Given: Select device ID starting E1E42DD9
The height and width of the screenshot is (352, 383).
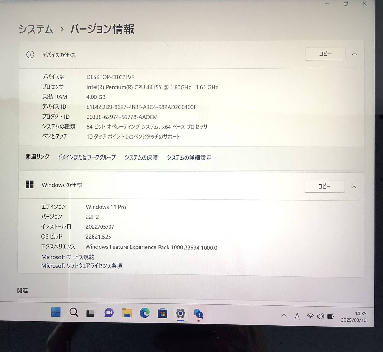Looking at the screenshot, I should [x=141, y=107].
